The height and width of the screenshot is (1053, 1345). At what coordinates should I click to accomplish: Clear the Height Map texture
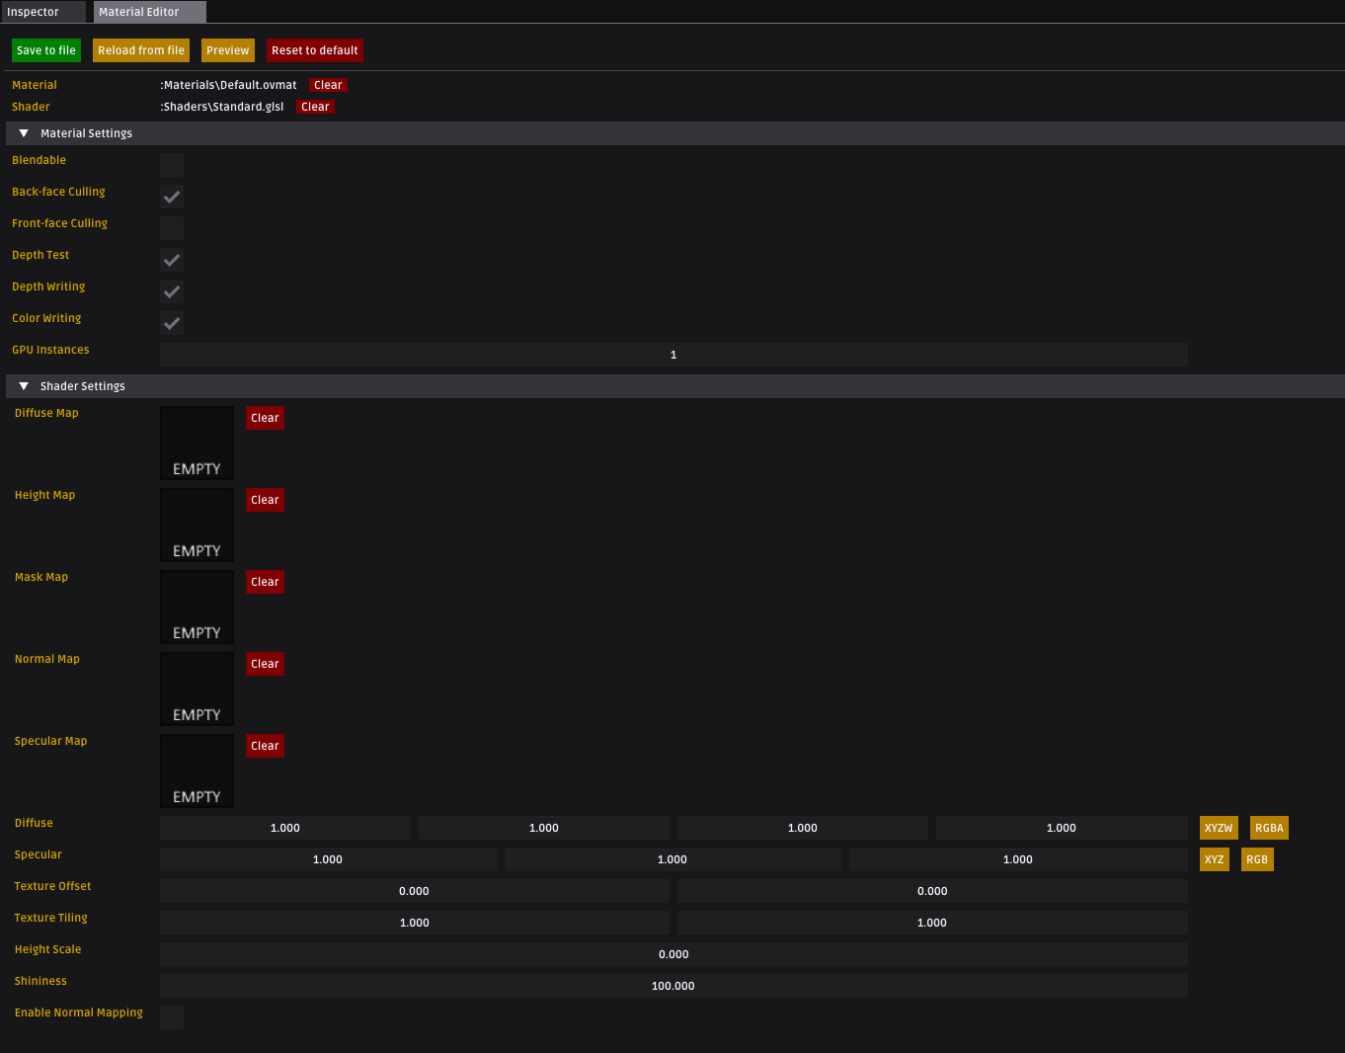[x=265, y=500]
